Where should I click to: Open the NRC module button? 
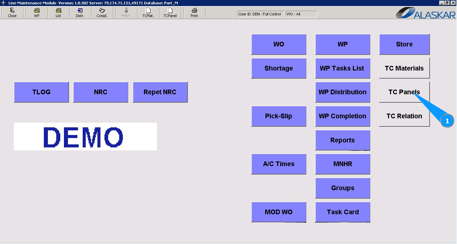100,92
